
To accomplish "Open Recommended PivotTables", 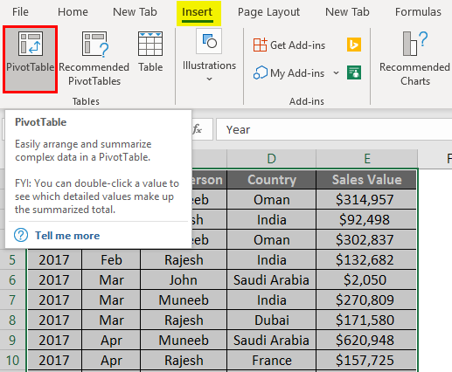I will click(x=94, y=59).
